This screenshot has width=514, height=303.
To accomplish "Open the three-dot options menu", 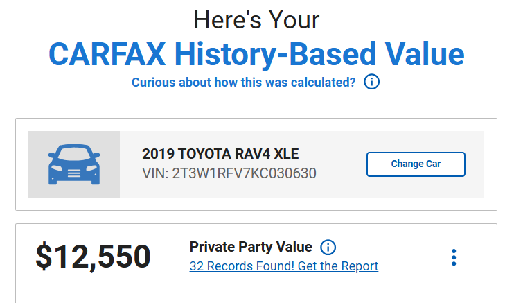I will pos(454,257).
